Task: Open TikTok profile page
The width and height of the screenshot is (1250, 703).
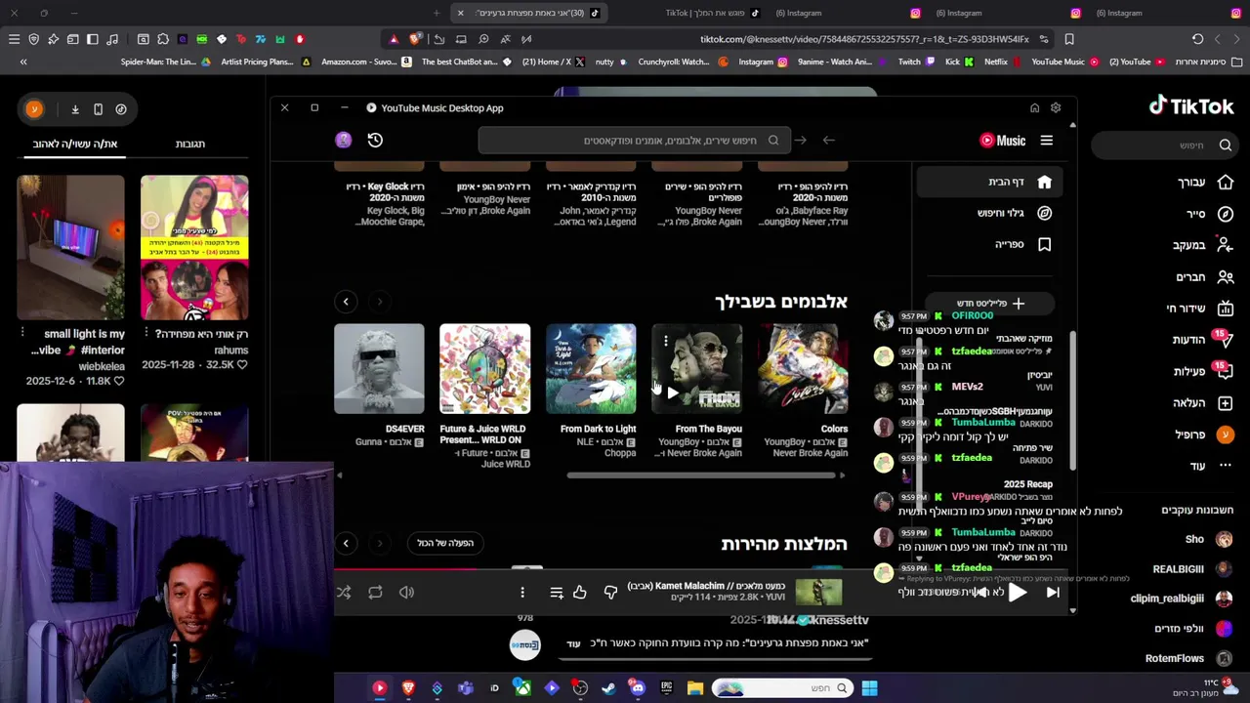Action: click(1206, 434)
